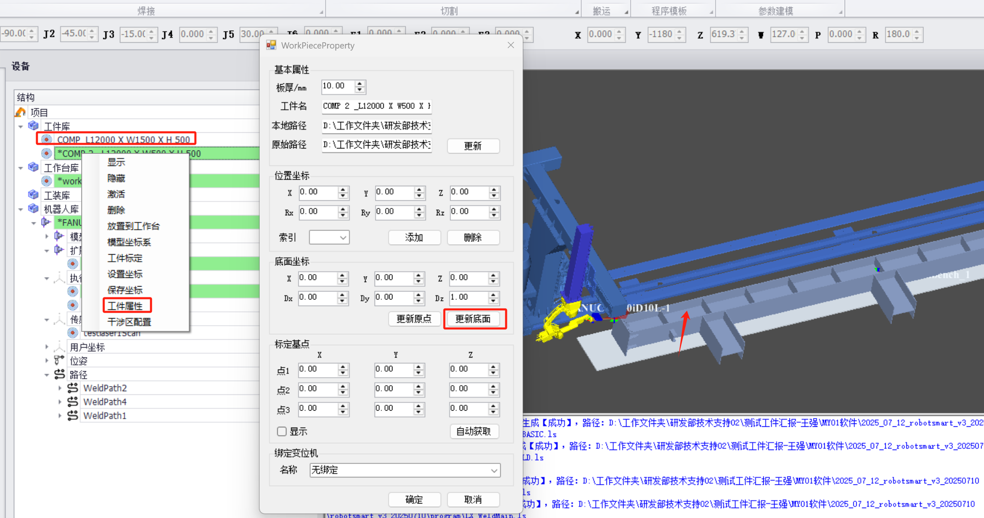Click the COMP_L12000 X W1500 workpiece icon
The height and width of the screenshot is (518, 984).
point(46,139)
